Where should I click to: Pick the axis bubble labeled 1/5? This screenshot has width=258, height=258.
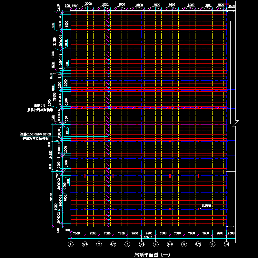[198, 245]
